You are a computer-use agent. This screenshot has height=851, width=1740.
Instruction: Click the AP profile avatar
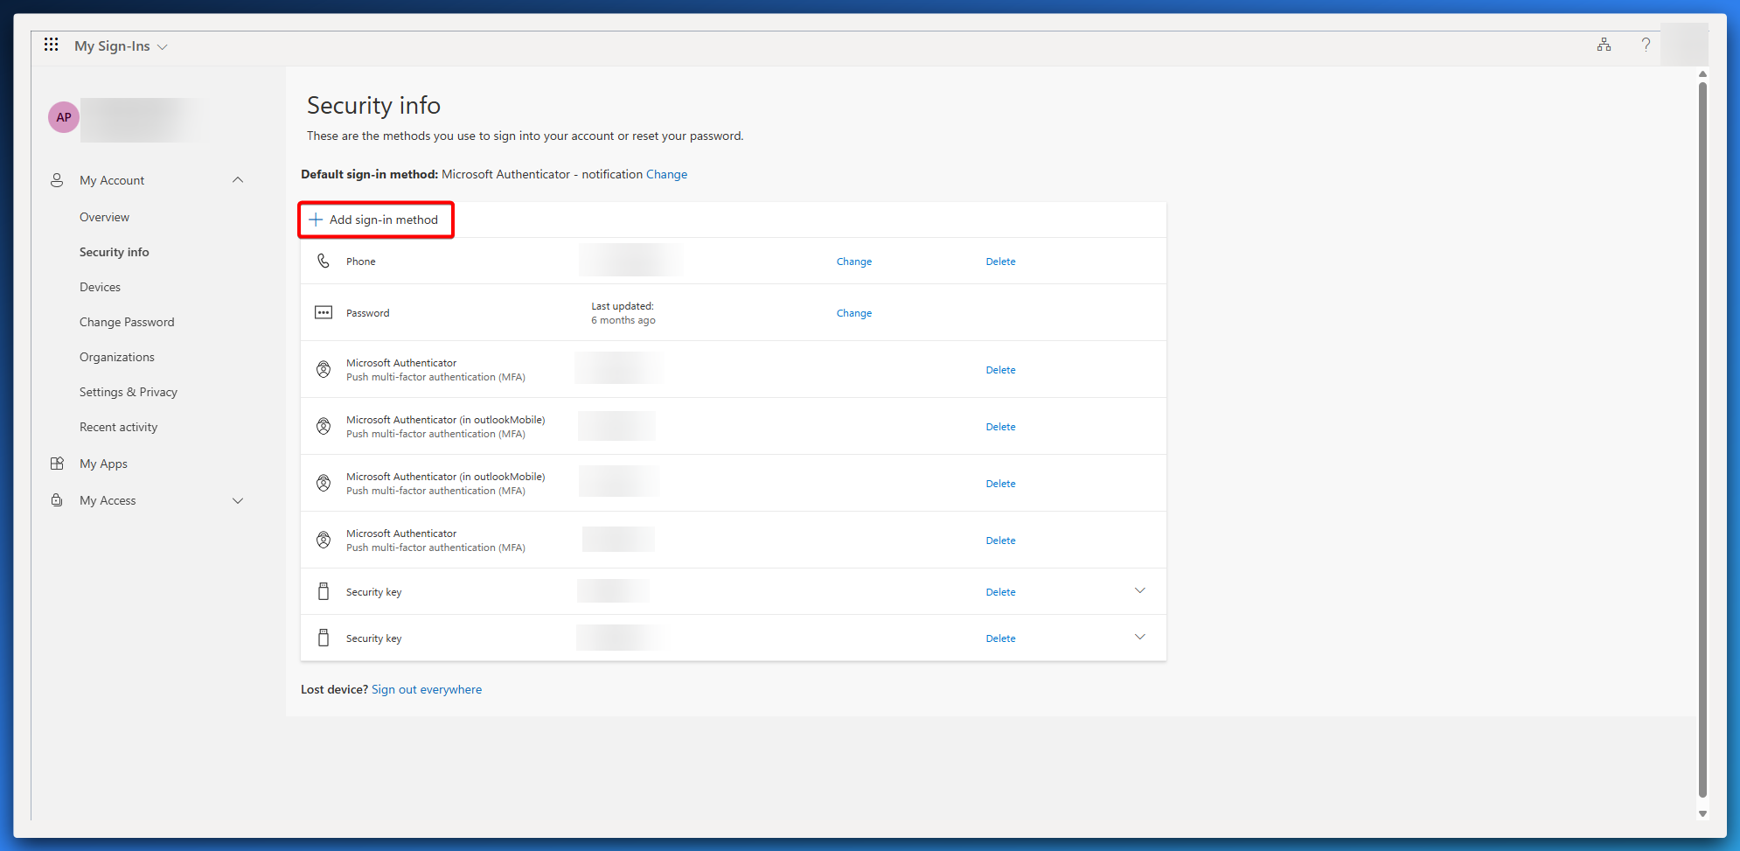pyautogui.click(x=64, y=117)
